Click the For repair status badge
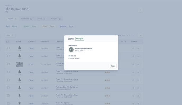This screenshot has width=182, height=105. tap(80, 39)
